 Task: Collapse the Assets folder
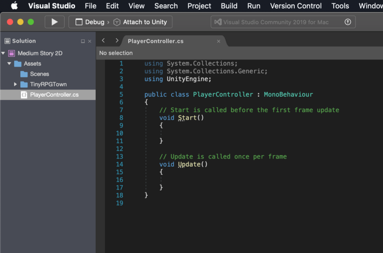(x=9, y=63)
